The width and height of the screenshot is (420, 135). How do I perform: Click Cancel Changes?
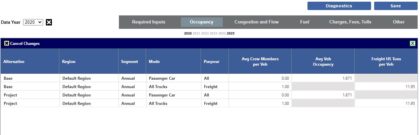point(22,44)
